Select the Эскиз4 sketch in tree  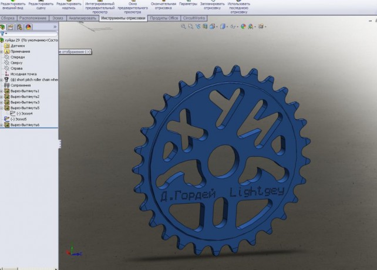tap(26, 113)
